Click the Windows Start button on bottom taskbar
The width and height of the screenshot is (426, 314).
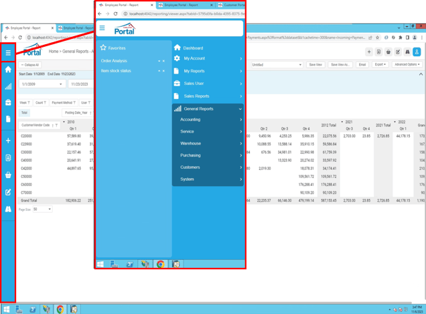[7, 309]
